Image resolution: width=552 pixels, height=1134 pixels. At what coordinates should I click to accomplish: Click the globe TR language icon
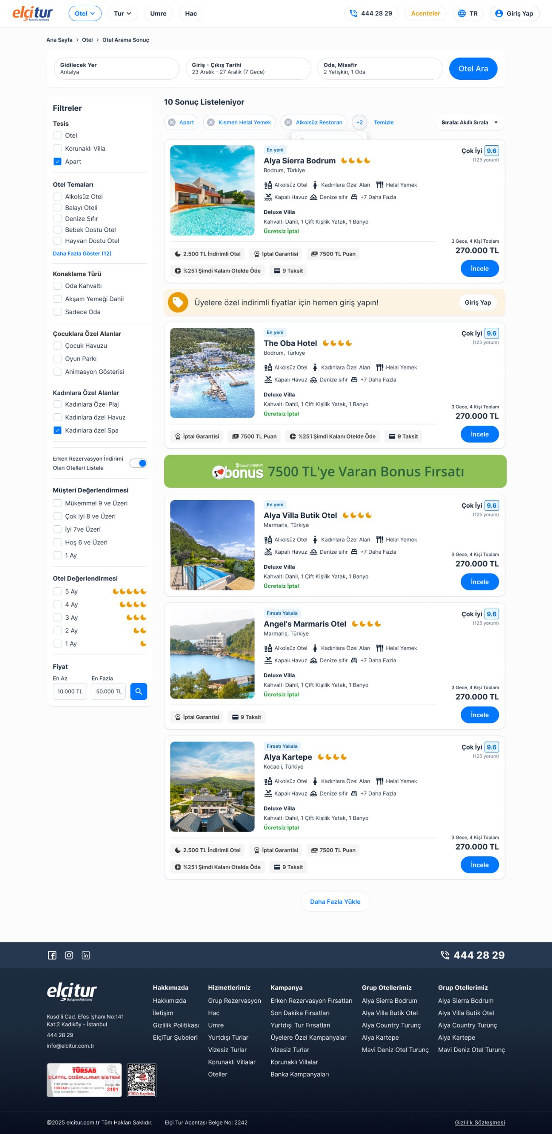(462, 13)
